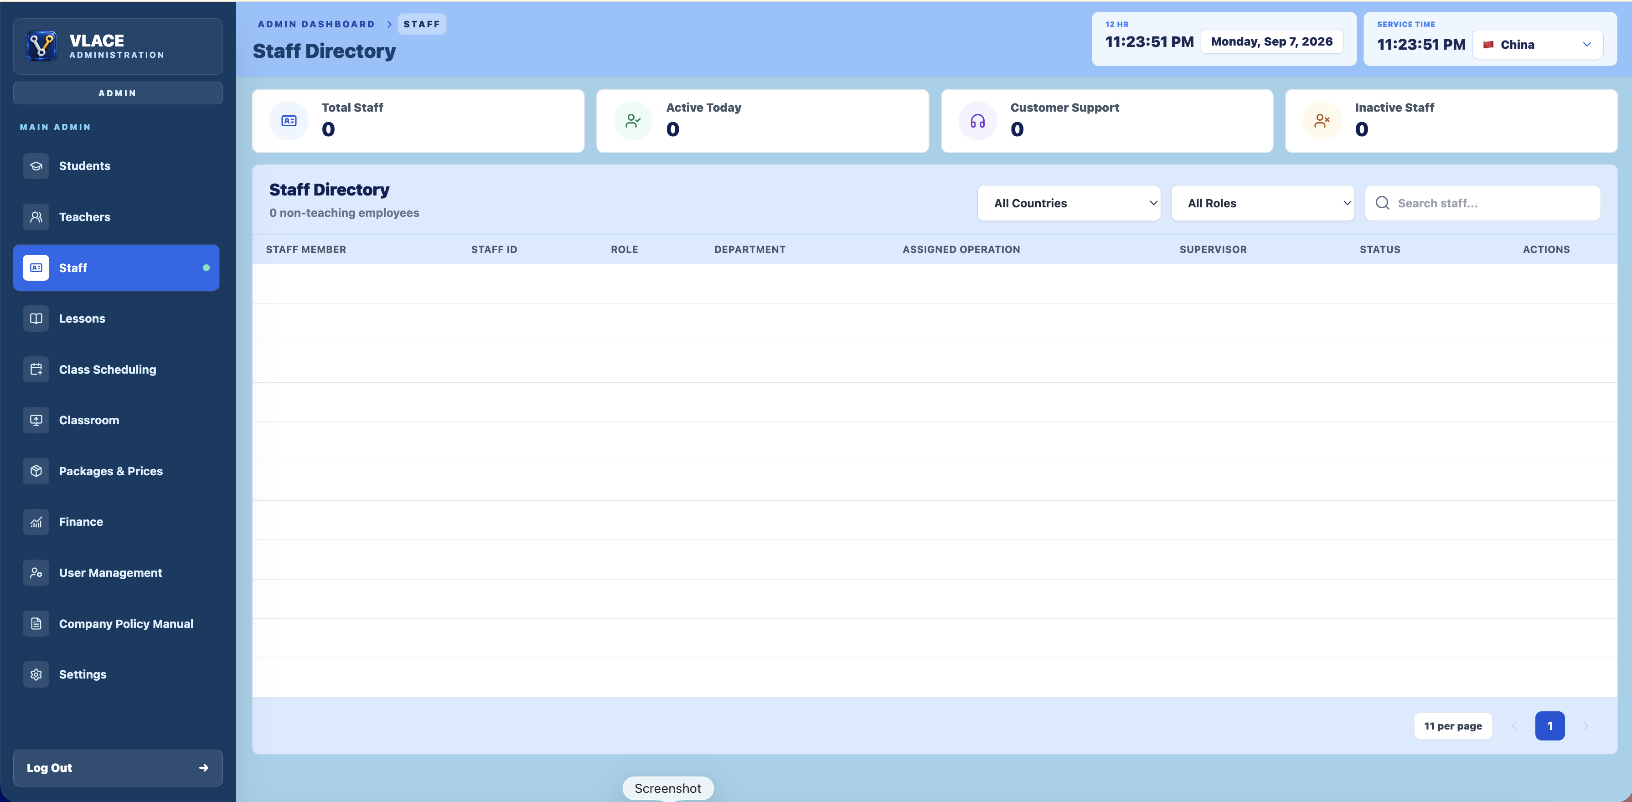Image resolution: width=1632 pixels, height=802 pixels.
Task: Open Packages & Prices menu item
Action: tap(117, 471)
